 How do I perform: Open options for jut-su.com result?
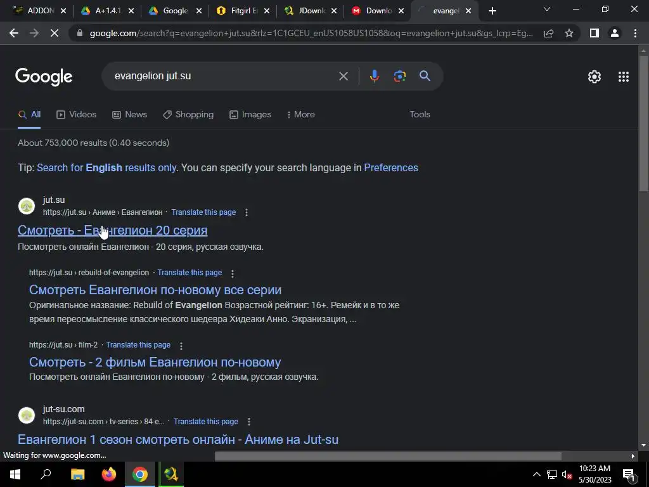click(248, 422)
